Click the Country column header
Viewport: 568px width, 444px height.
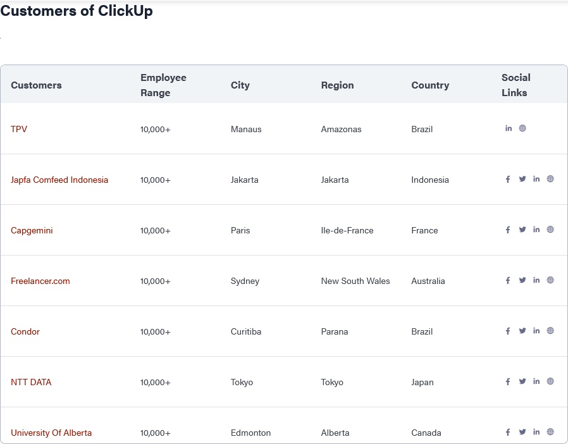[430, 85]
